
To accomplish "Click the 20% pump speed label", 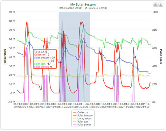I will pos(154,84).
